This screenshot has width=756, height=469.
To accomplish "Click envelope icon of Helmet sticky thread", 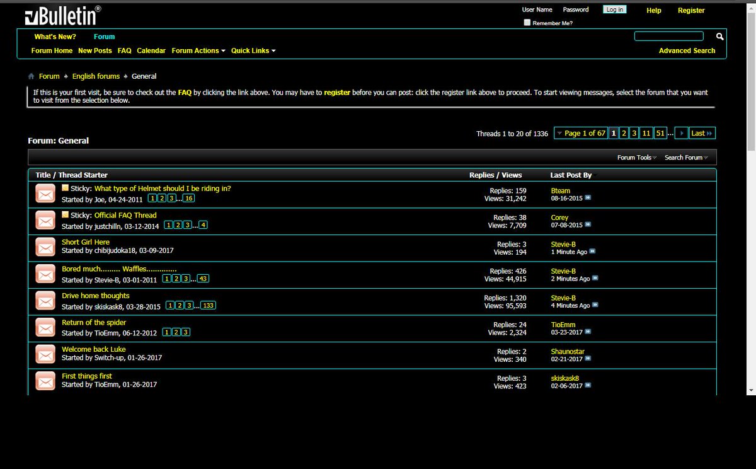I will click(x=45, y=194).
